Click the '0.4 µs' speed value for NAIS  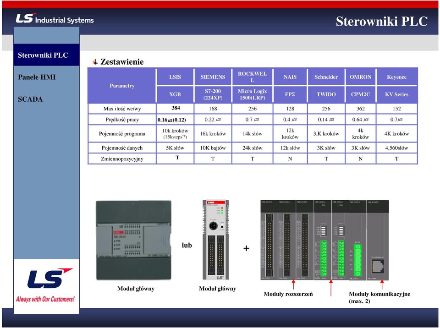(290, 120)
